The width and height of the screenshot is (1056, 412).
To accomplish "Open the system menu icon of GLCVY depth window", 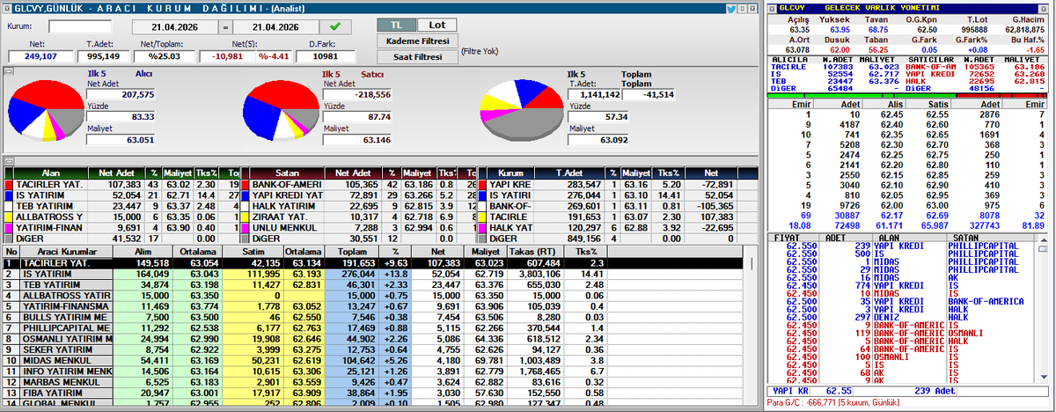I will (x=770, y=7).
